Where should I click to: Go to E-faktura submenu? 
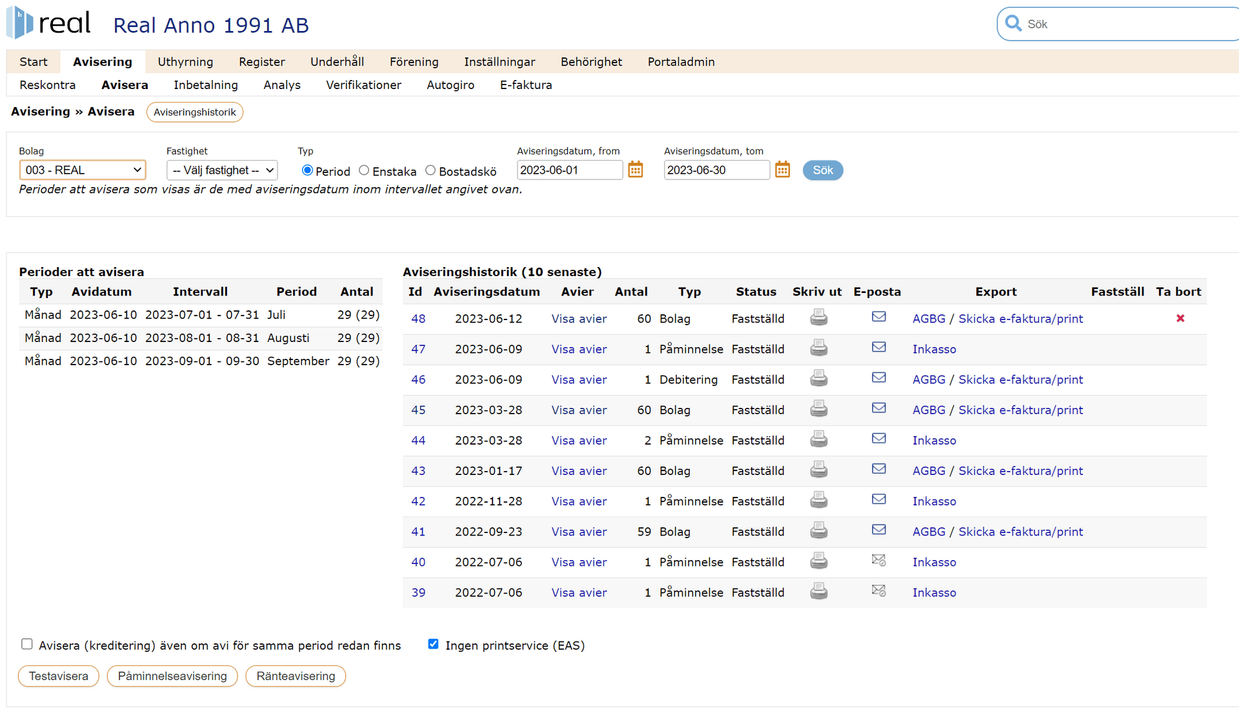(526, 85)
